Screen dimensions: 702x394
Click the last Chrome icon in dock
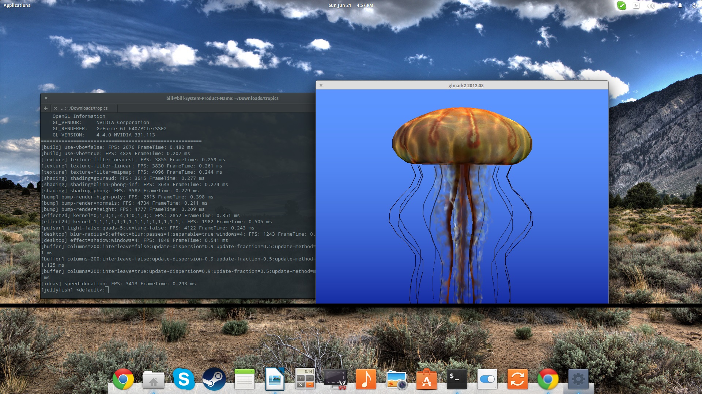click(x=548, y=379)
